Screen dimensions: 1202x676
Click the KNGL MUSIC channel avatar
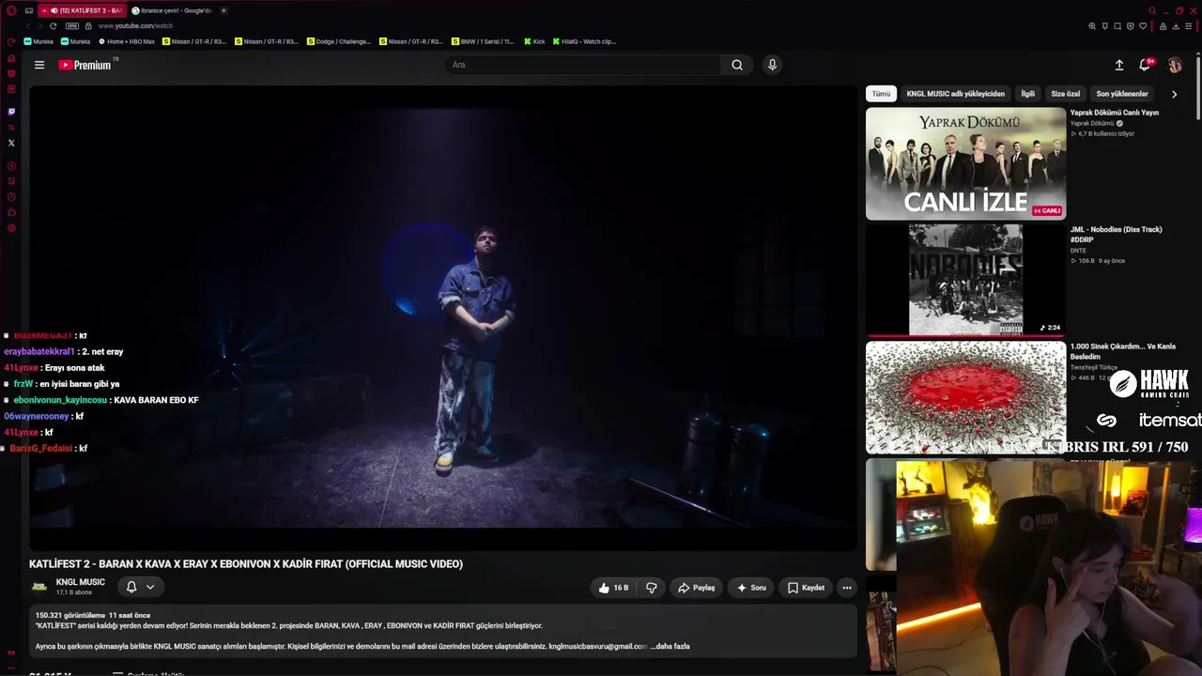(39, 587)
